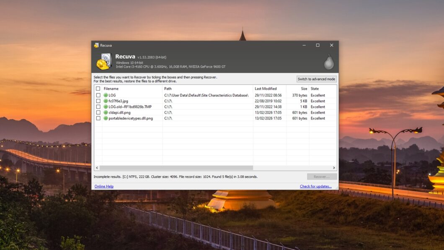Tick the checkbox beside cldapi.dll.png

(98, 112)
